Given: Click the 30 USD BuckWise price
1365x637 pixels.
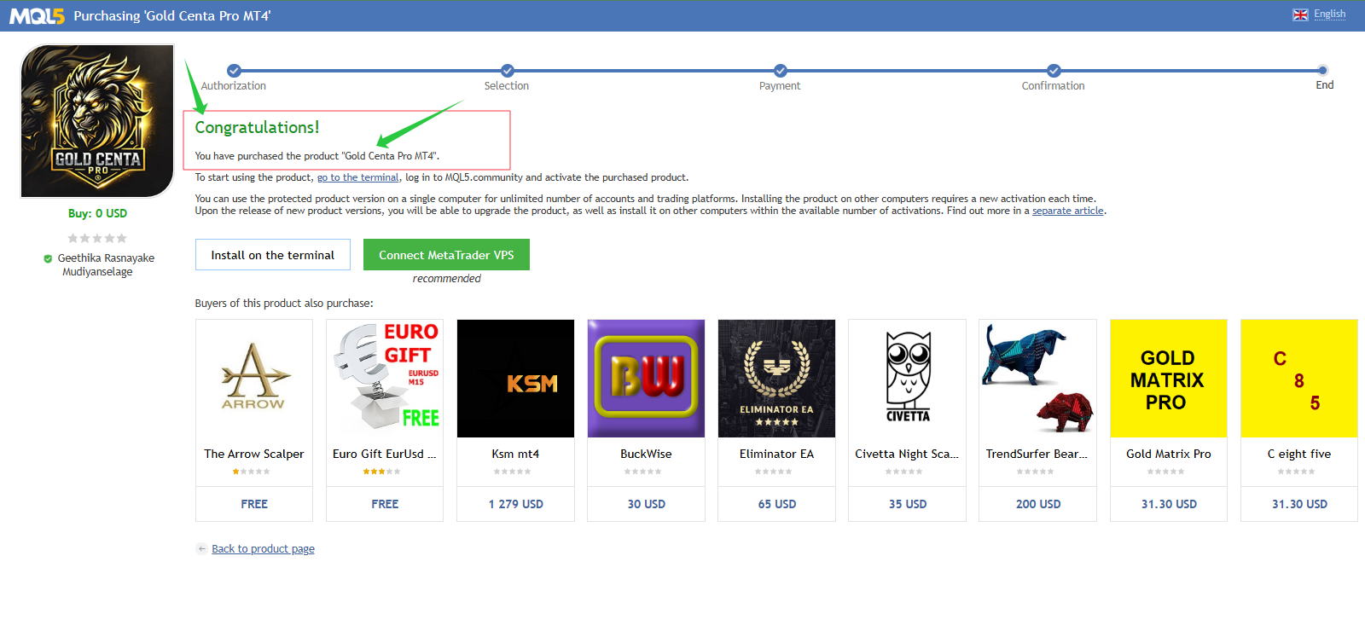Looking at the screenshot, I should pyautogui.click(x=646, y=504).
